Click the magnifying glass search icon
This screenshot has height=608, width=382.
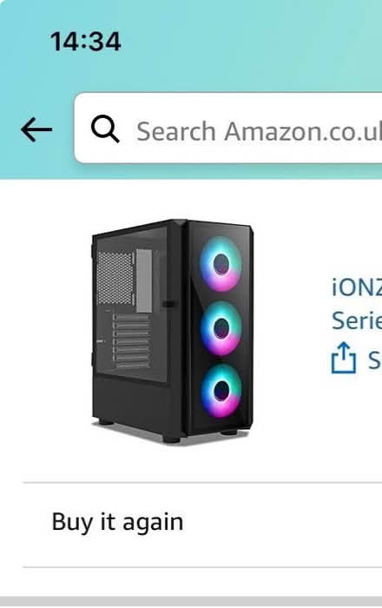(105, 129)
